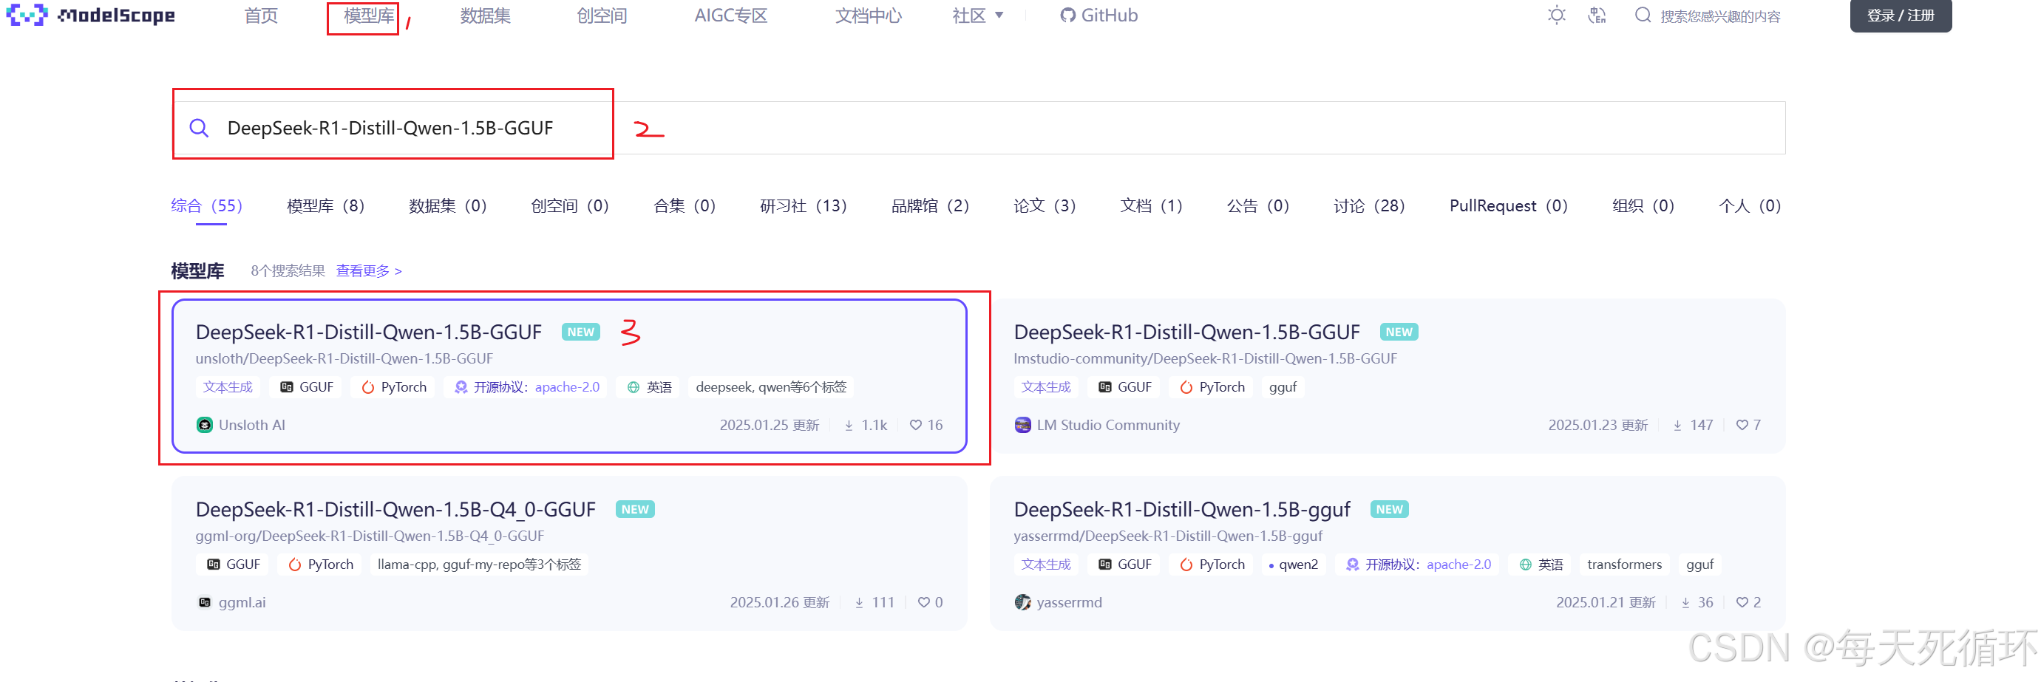This screenshot has width=2041, height=682.
Task: Click 英语 language tag on unsloth card
Action: [649, 386]
